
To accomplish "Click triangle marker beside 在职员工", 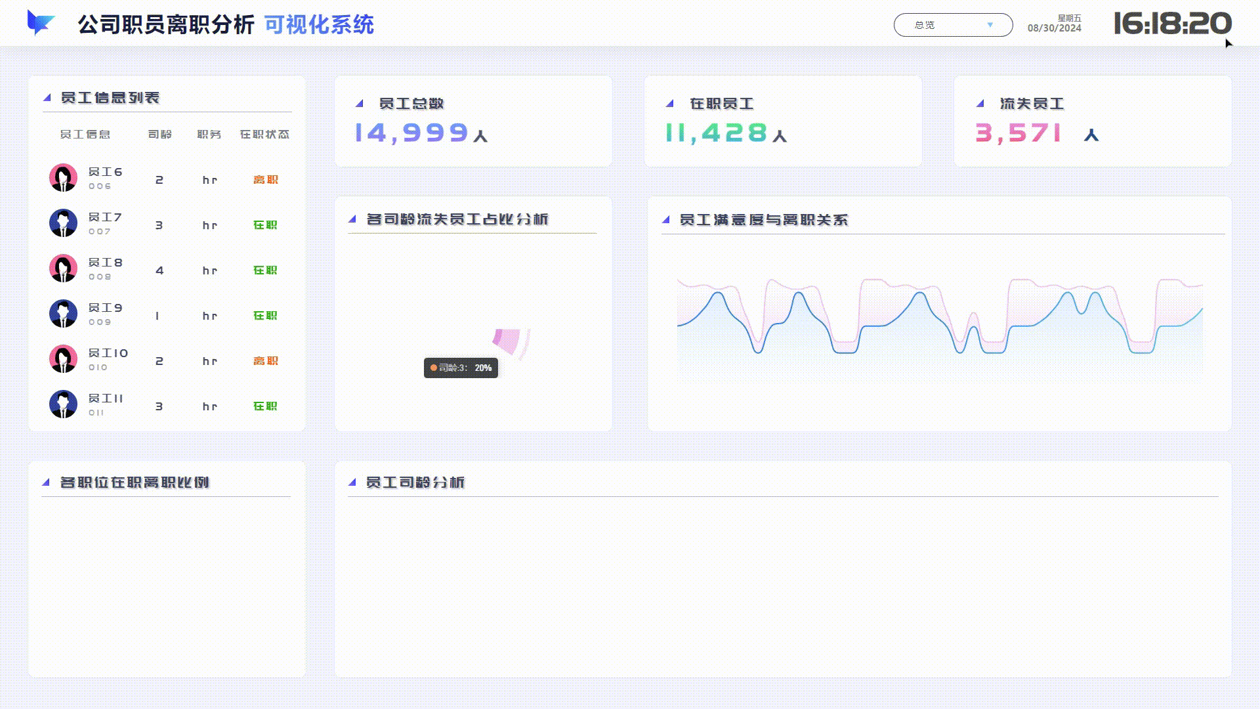I will pyautogui.click(x=669, y=104).
